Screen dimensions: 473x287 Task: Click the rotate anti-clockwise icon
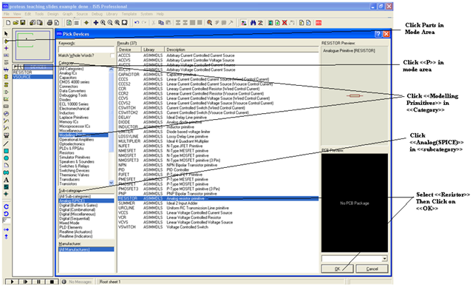point(6,214)
